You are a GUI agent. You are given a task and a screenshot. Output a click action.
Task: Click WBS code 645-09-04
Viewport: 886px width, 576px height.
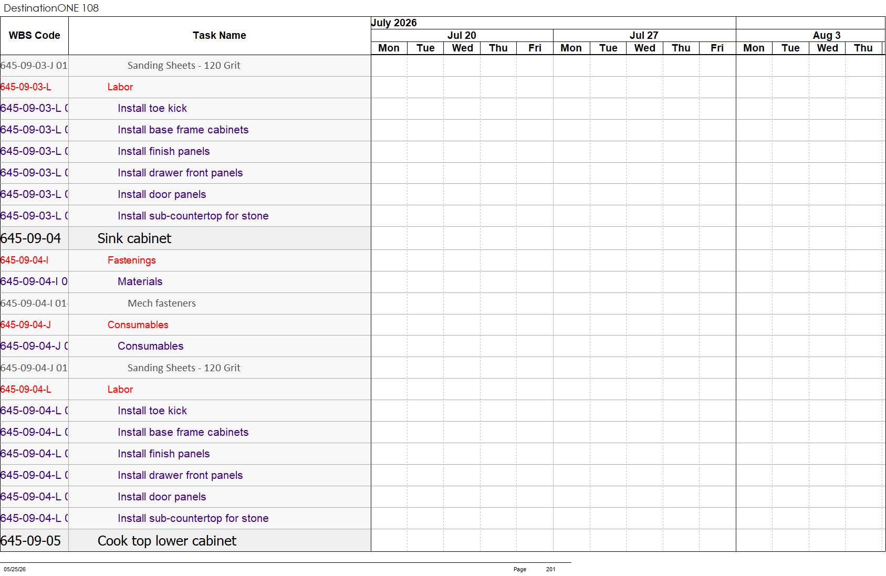pyautogui.click(x=30, y=238)
